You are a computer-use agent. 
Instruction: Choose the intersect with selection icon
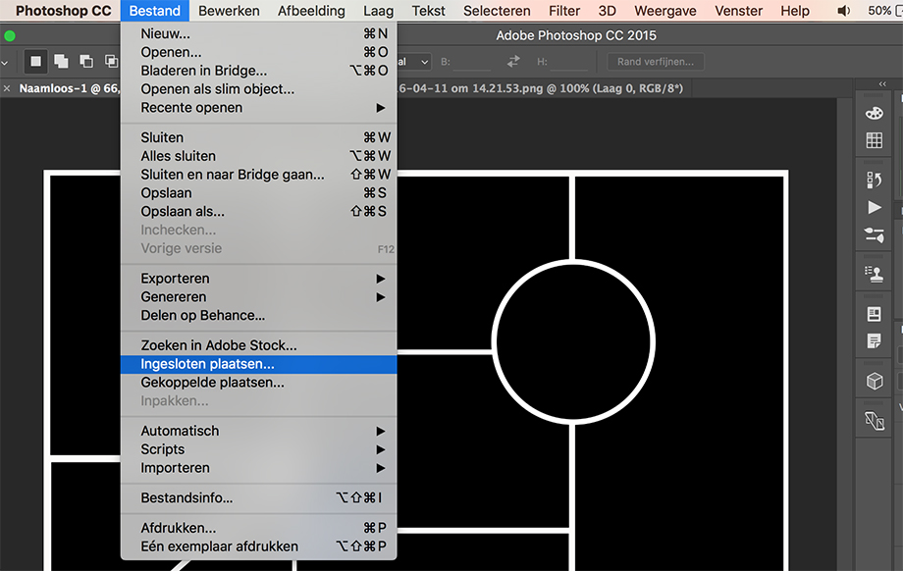click(x=111, y=61)
